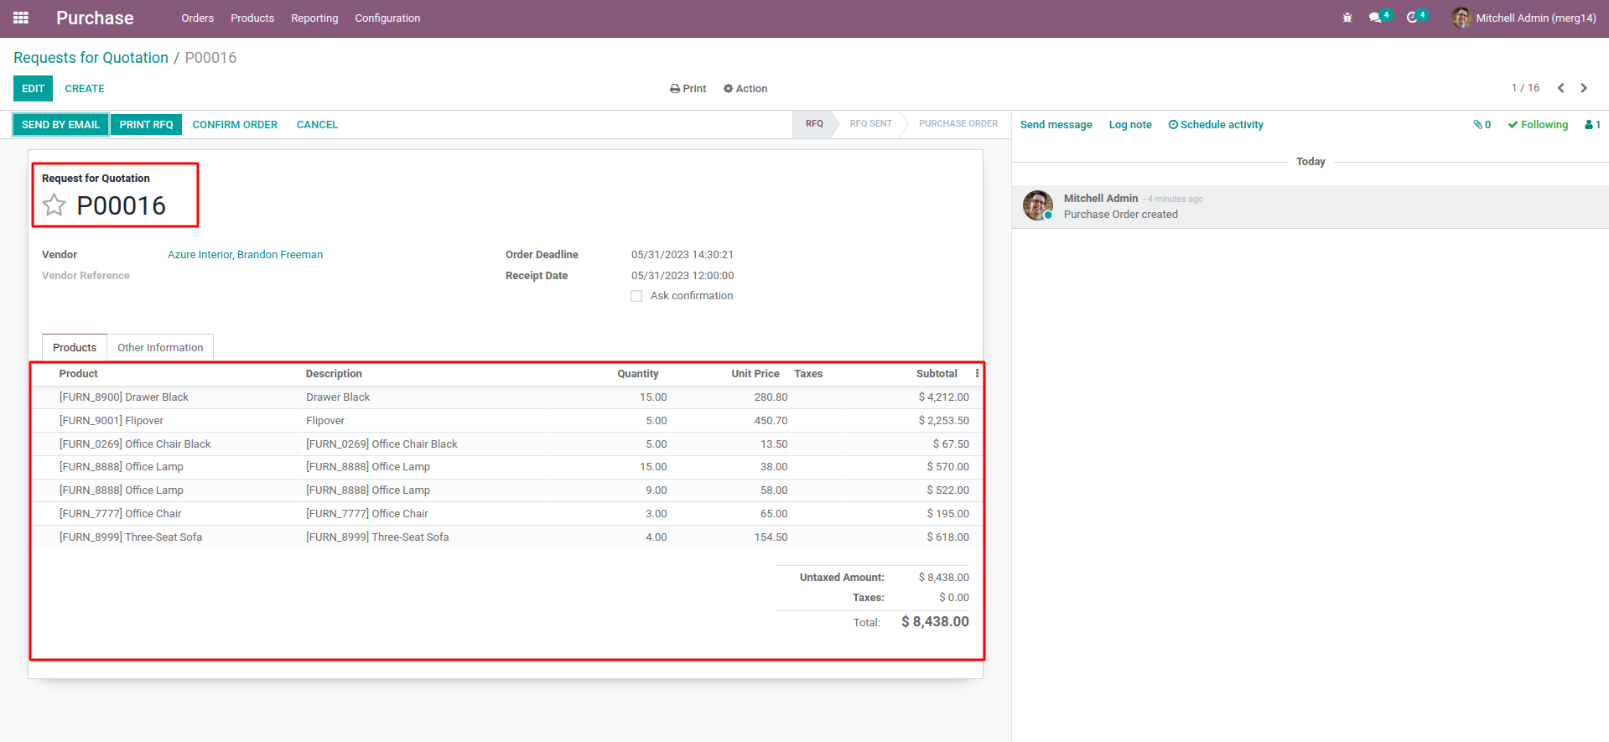Open the Print dropdown menu
The width and height of the screenshot is (1609, 742).
(x=688, y=89)
